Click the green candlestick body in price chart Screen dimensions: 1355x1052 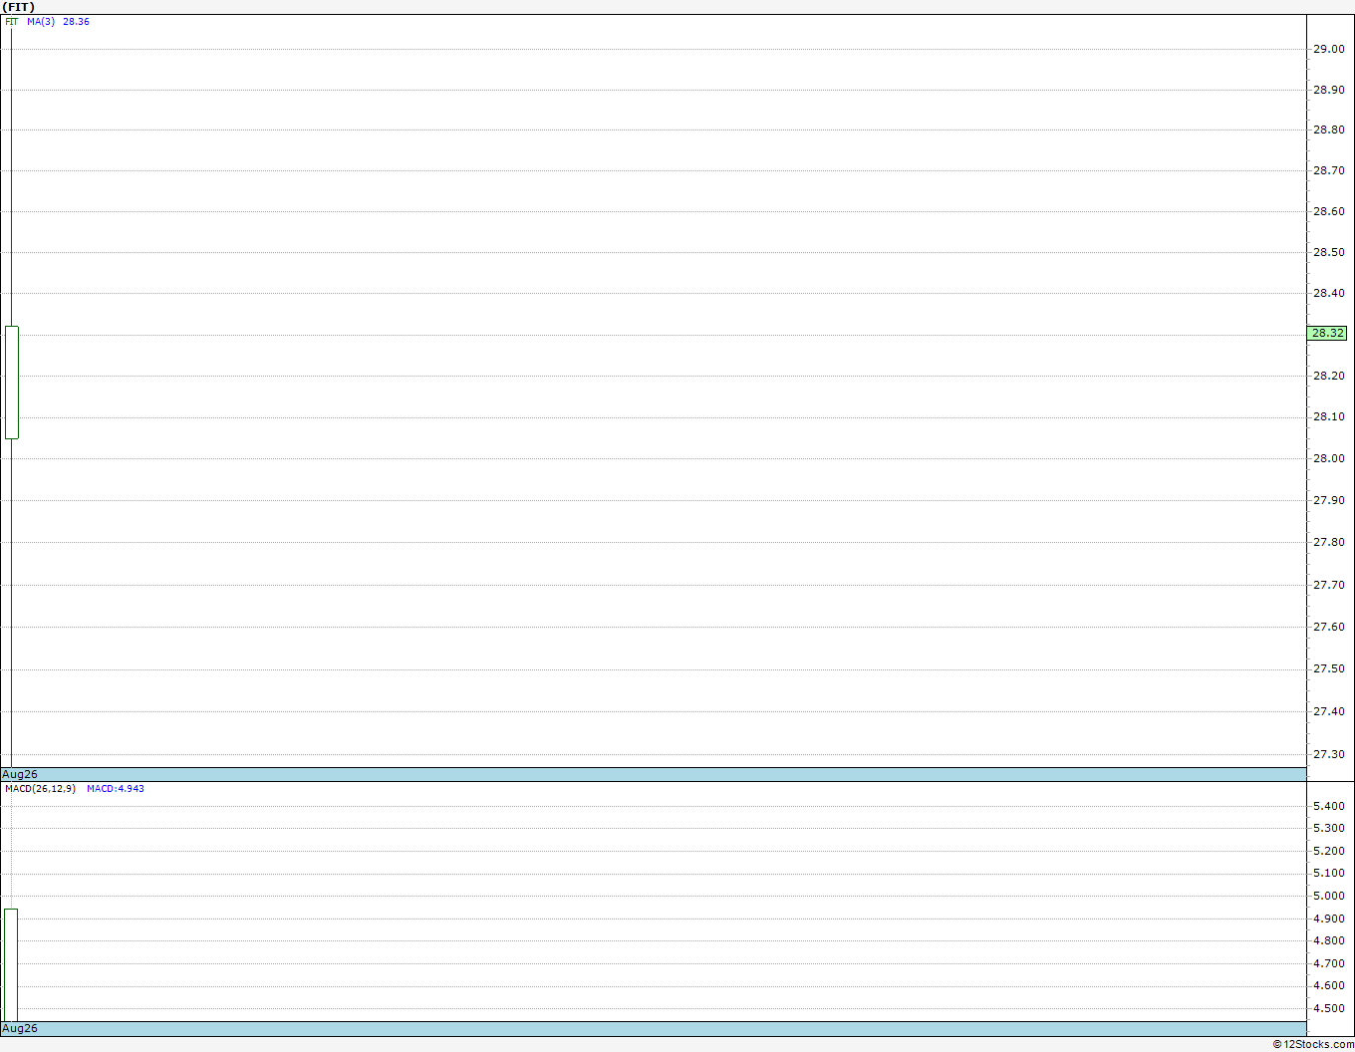tap(12, 383)
